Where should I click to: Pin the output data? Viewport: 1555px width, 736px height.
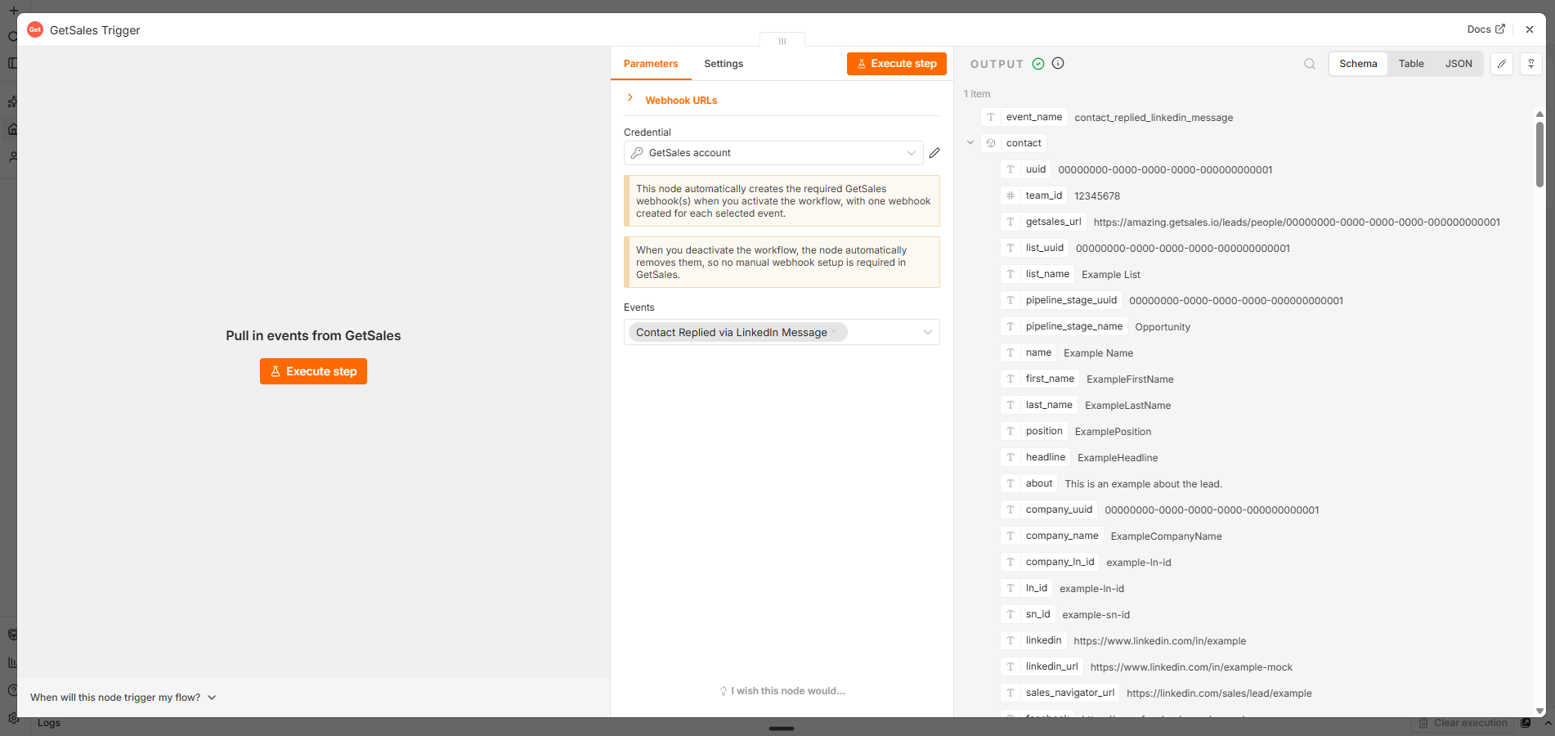[x=1531, y=64]
